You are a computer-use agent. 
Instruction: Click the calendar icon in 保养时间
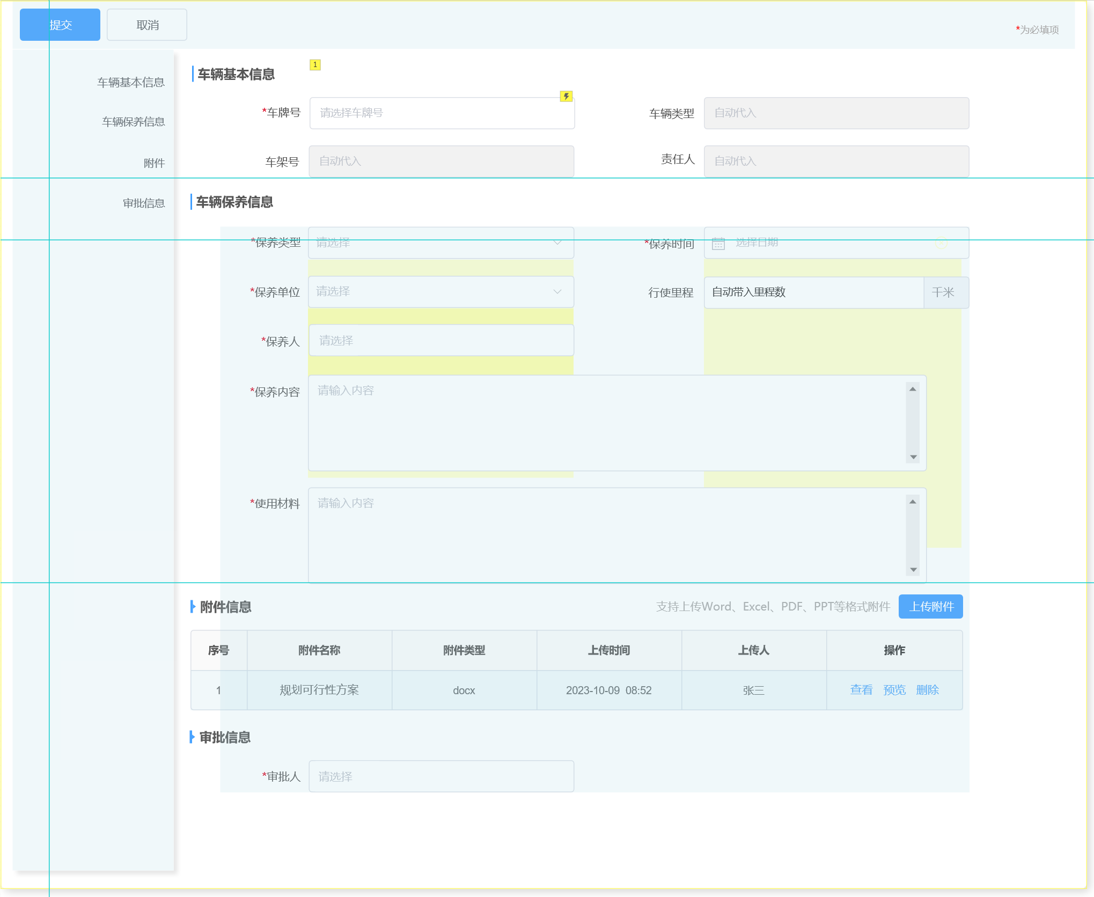tap(718, 244)
